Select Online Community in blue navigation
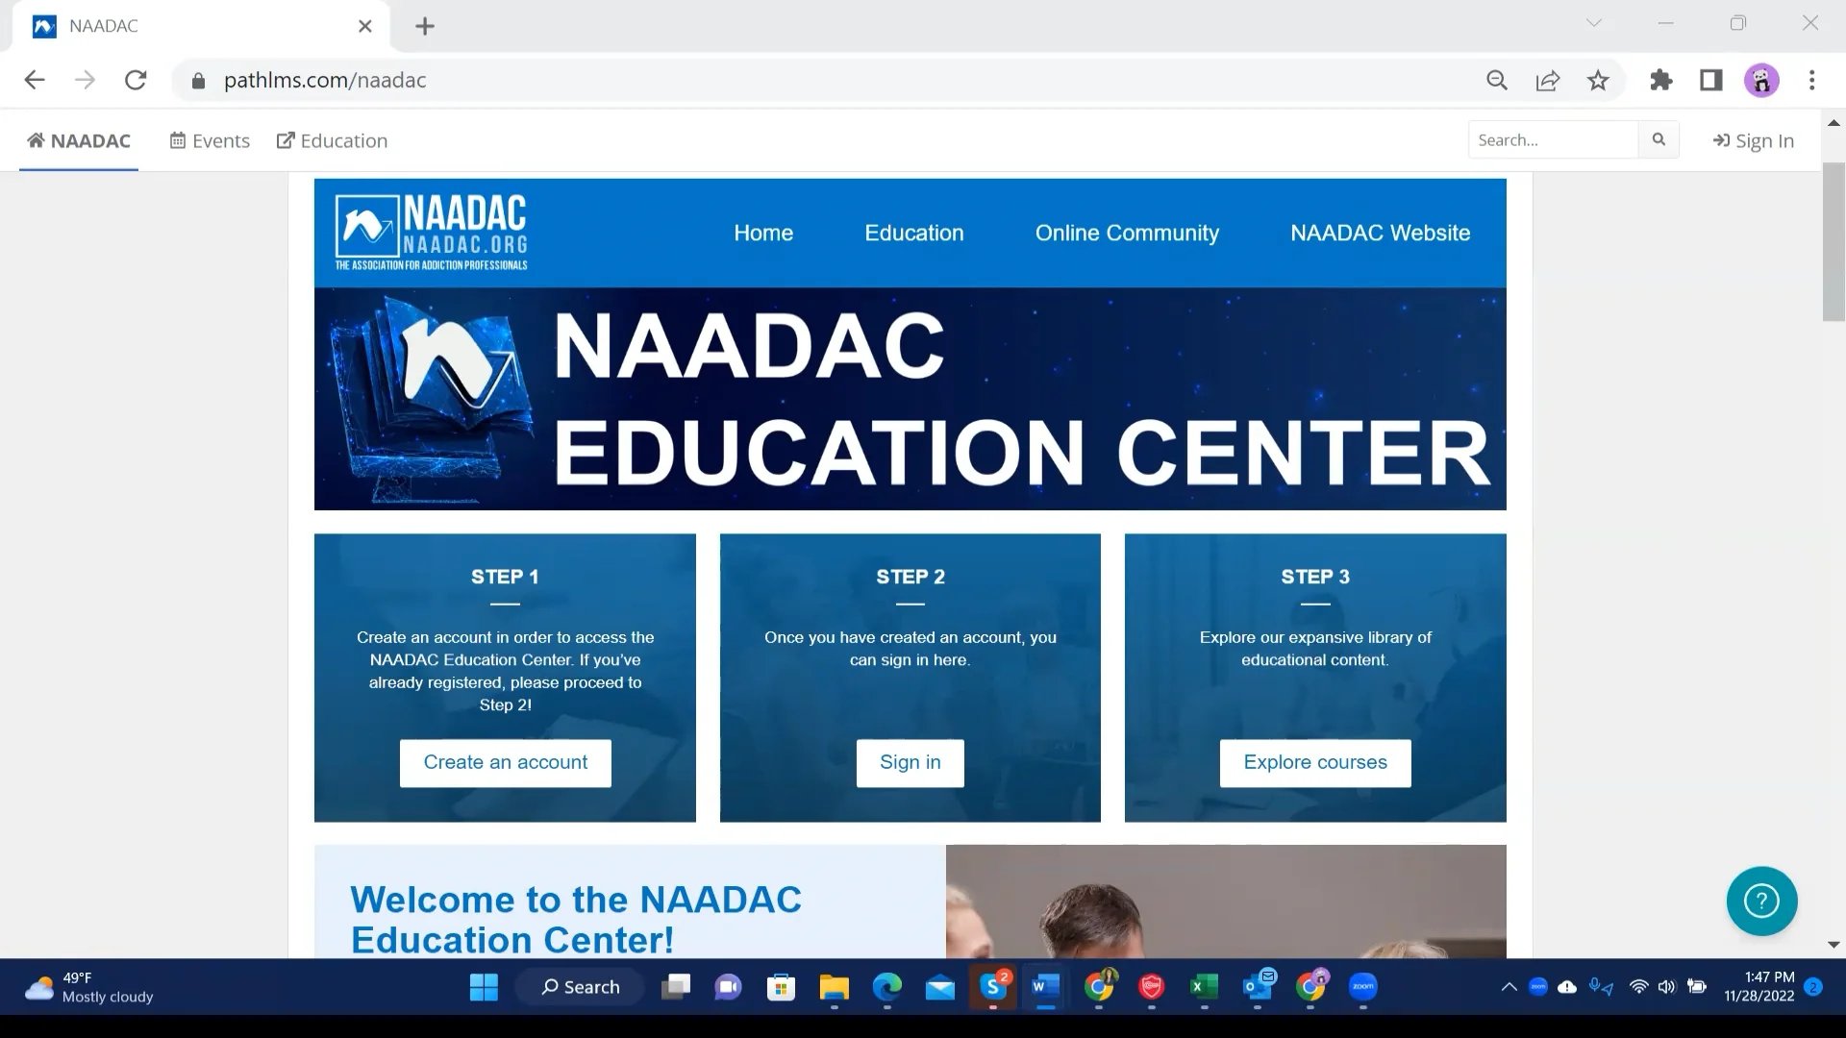Viewport: 1846px width, 1038px height. (x=1127, y=233)
